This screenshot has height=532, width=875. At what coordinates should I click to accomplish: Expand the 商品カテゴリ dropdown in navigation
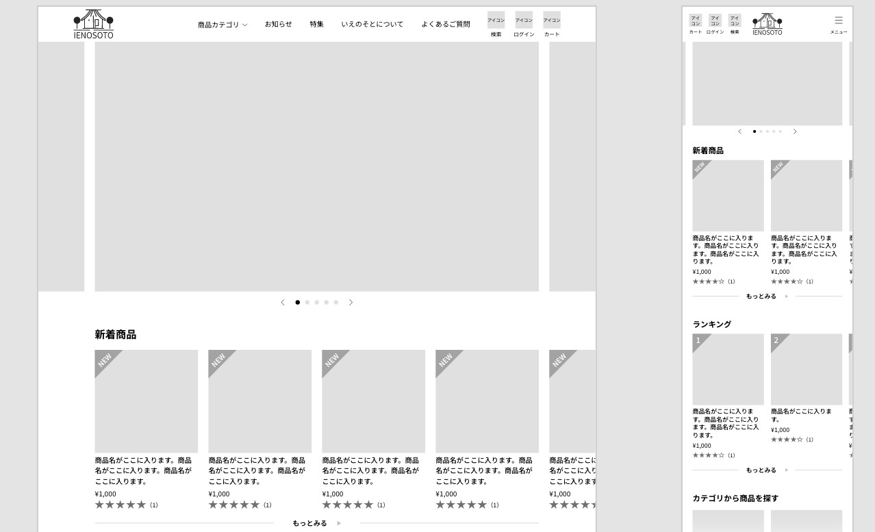223,25
